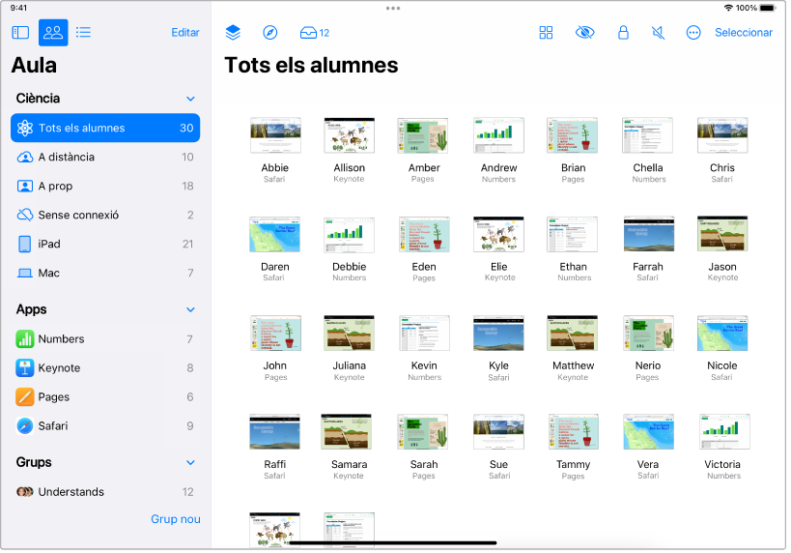
Task: Open Matthew's Keynote screen thumbnail
Action: pyautogui.click(x=573, y=334)
